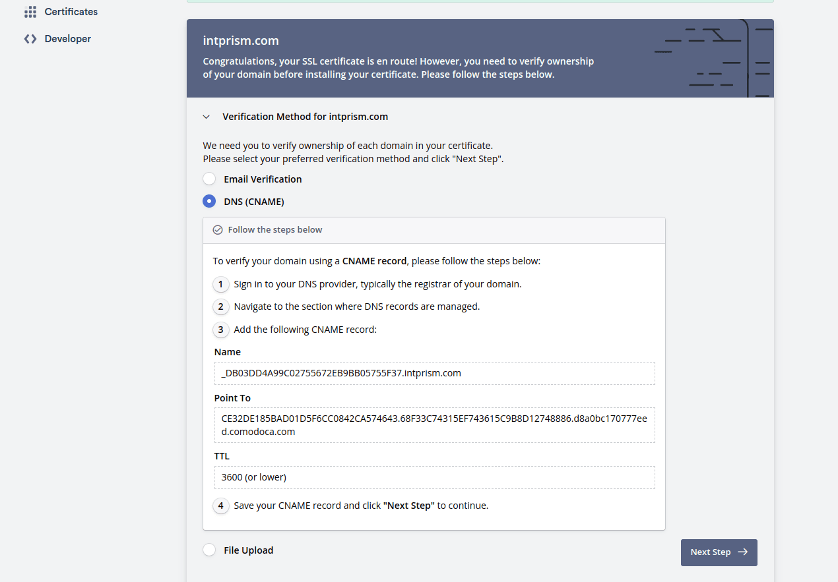Click the TTL value field
The width and height of the screenshot is (838, 582).
(434, 477)
